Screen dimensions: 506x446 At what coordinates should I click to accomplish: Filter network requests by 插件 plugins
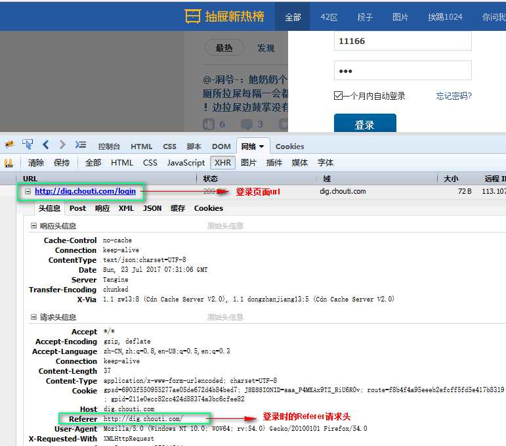tap(274, 163)
